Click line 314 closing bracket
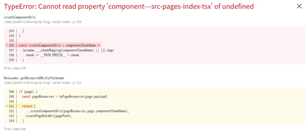This screenshot has width=305, height=134. click(x=23, y=121)
